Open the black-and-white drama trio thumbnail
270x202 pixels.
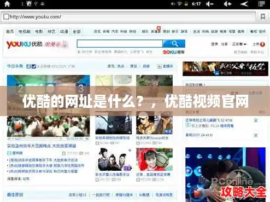coord(113,159)
